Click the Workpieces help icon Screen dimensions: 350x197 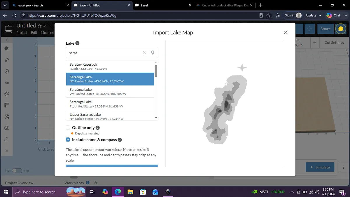pyautogui.click(x=87, y=183)
